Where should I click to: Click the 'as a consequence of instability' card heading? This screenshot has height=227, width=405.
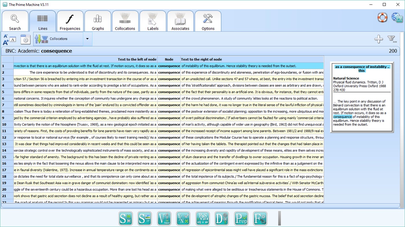pyautogui.click(x=362, y=68)
